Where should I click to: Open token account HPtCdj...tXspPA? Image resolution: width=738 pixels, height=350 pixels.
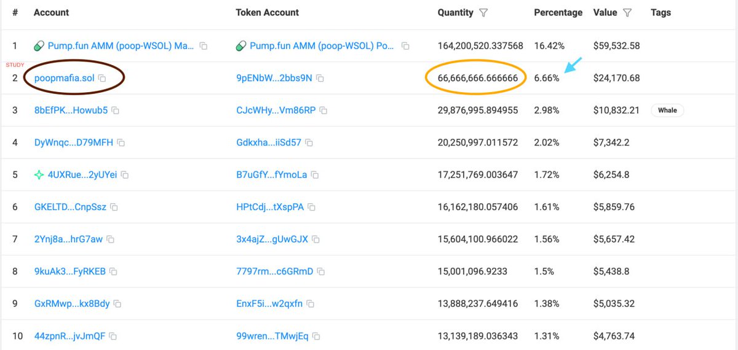[270, 207]
